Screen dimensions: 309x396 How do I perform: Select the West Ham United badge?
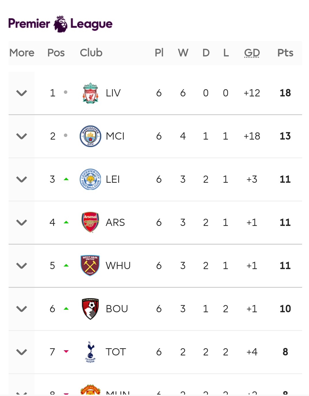pos(90,265)
